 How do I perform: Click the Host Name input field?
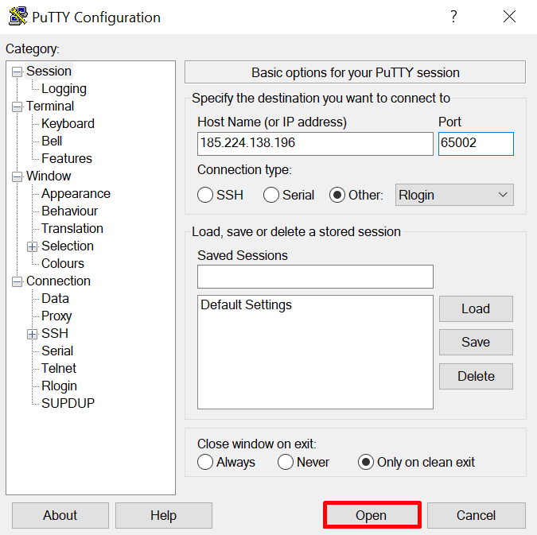coord(315,144)
